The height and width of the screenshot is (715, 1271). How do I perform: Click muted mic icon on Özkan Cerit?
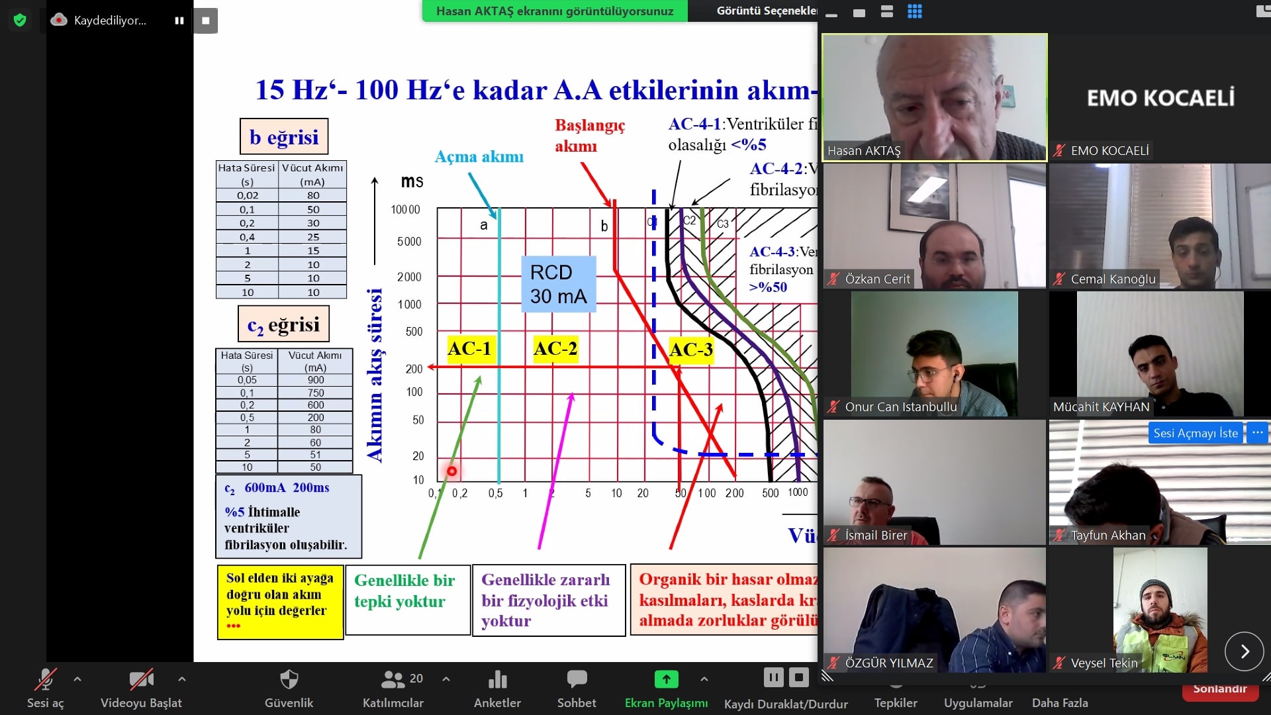coord(834,279)
